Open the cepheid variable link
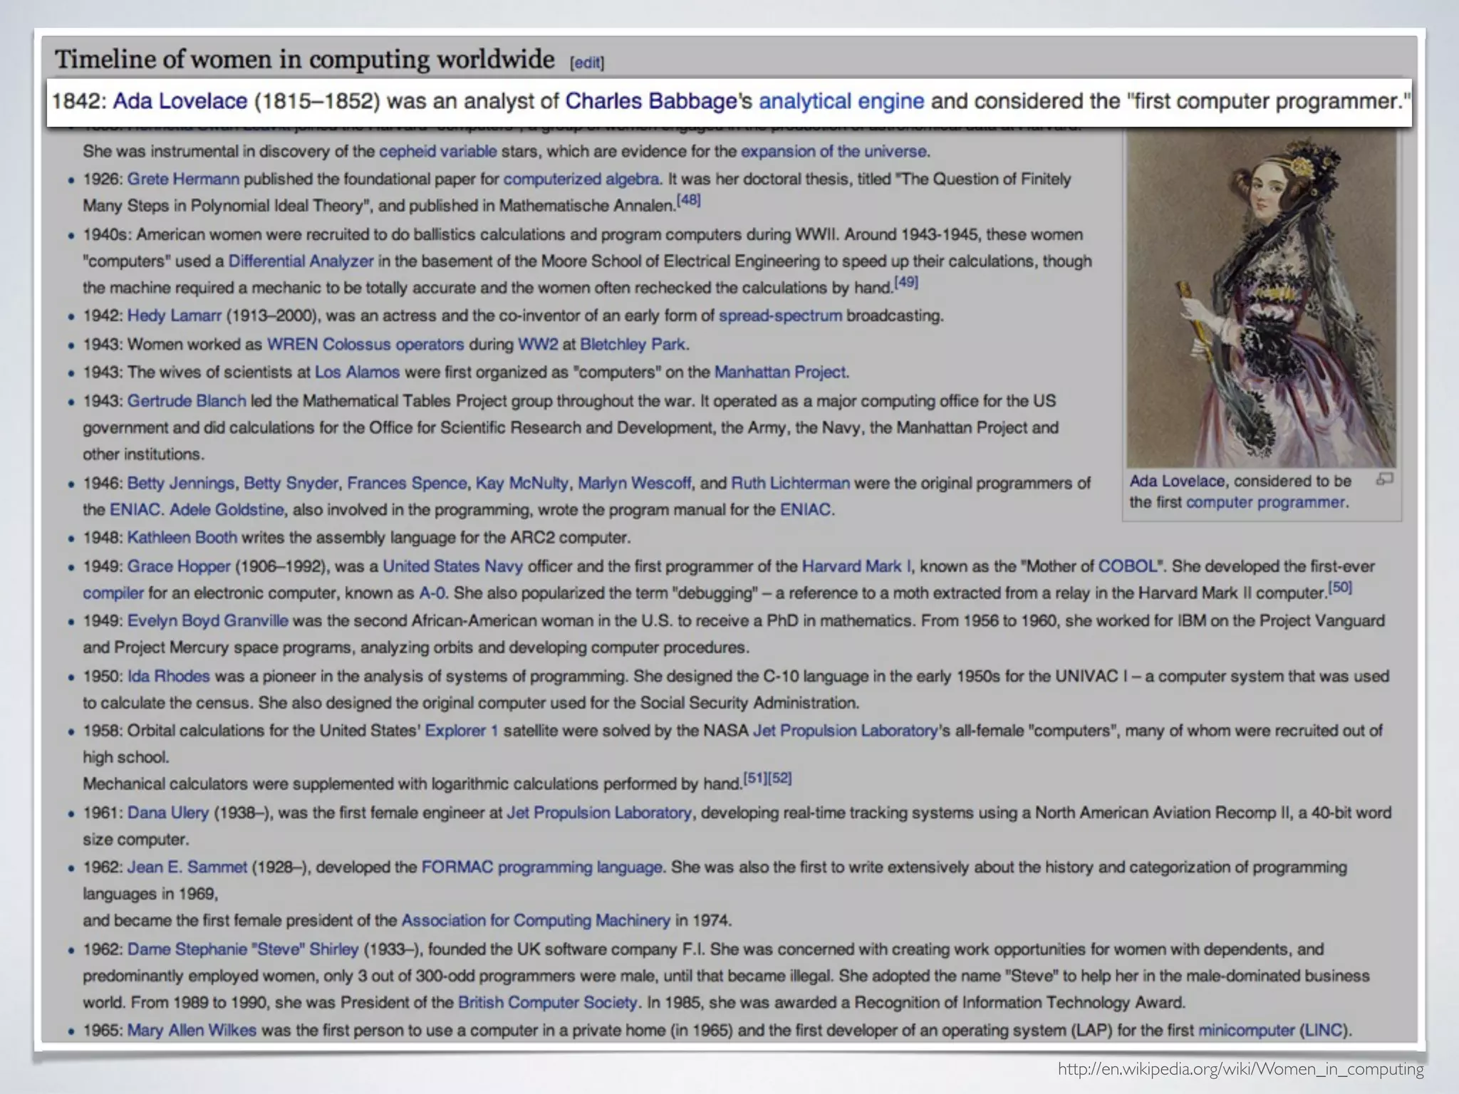1459x1094 pixels. (437, 152)
